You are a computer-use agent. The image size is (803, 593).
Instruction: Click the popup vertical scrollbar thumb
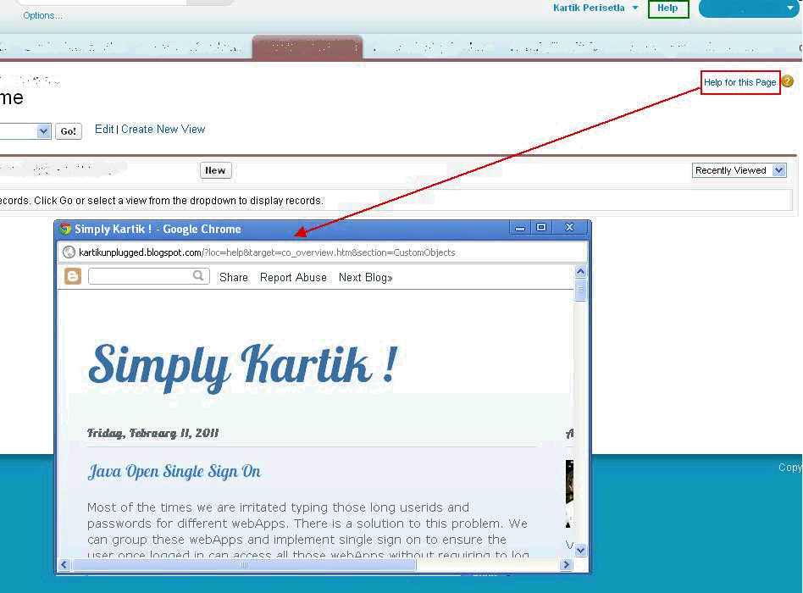click(x=580, y=291)
